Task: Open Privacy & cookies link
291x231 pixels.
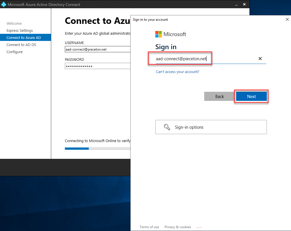Action: point(178,227)
